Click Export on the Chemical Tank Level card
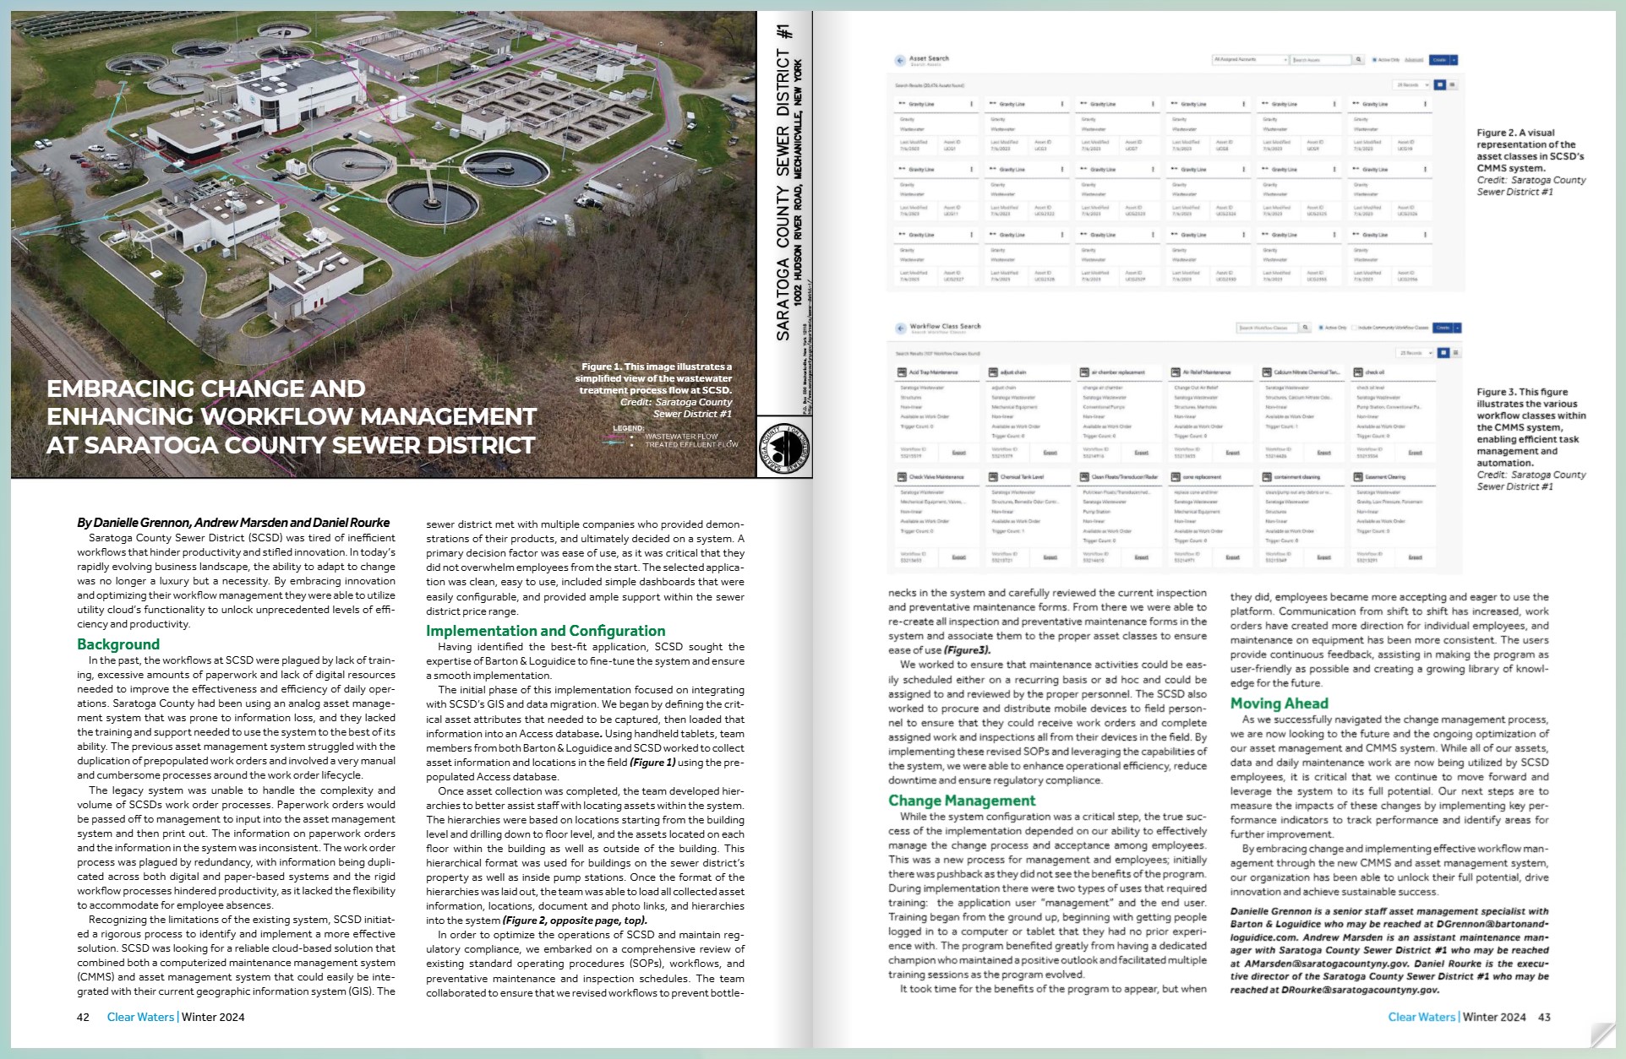Viewport: 1626px width, 1059px height. [1050, 557]
